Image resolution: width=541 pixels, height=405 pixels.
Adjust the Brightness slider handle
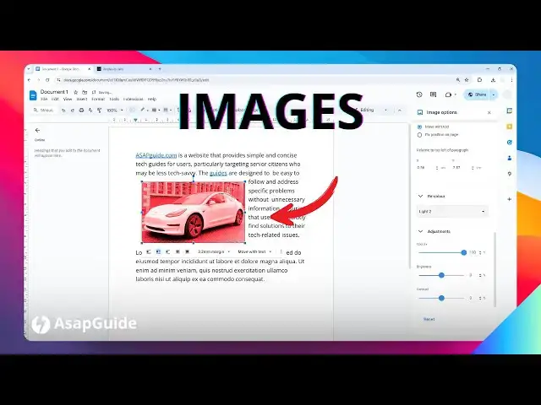tap(441, 274)
